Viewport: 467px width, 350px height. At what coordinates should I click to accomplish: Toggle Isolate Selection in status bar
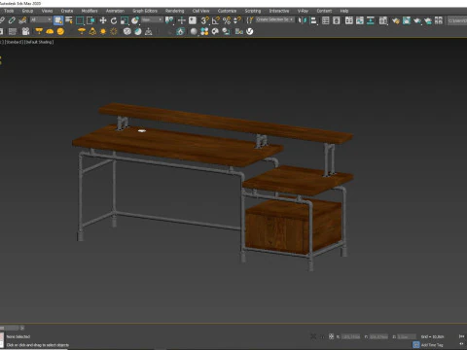313,336
